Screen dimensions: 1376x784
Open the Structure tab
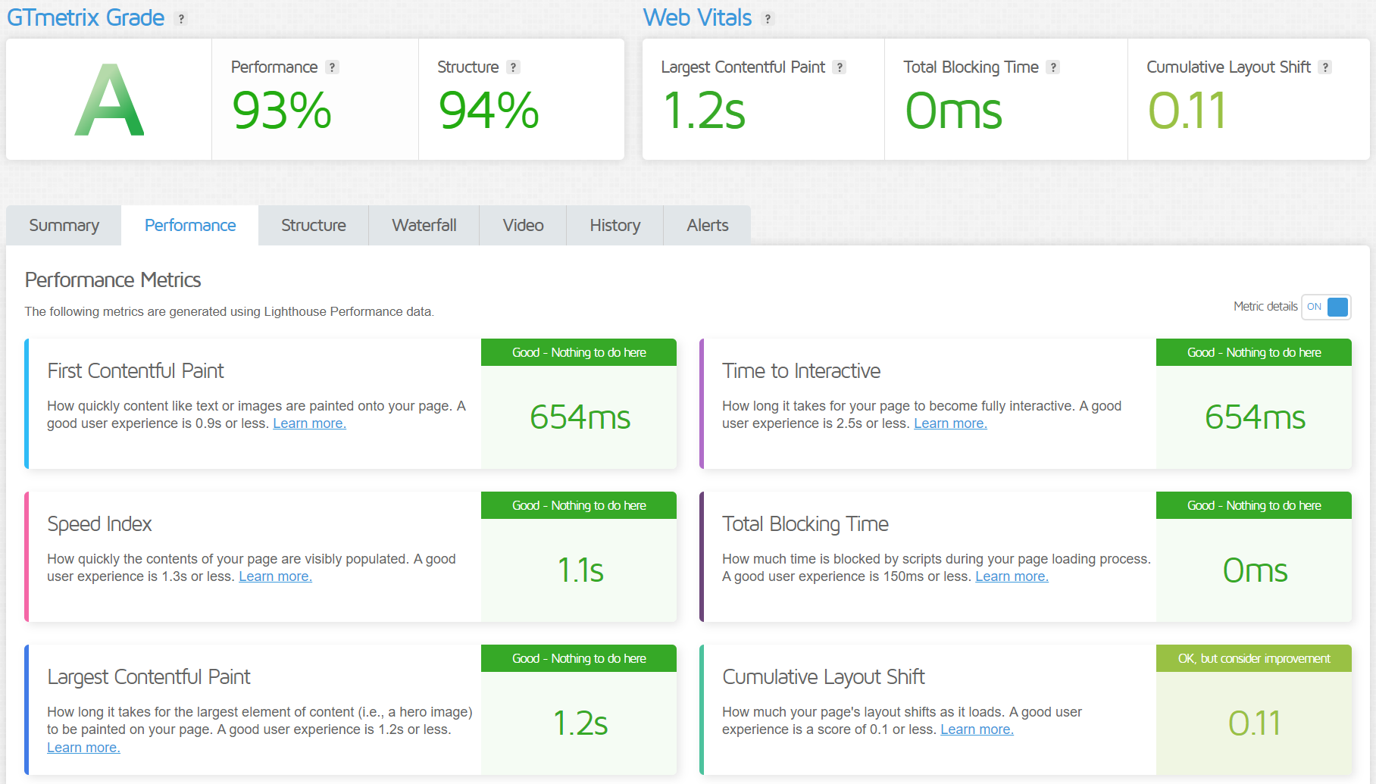(x=314, y=226)
